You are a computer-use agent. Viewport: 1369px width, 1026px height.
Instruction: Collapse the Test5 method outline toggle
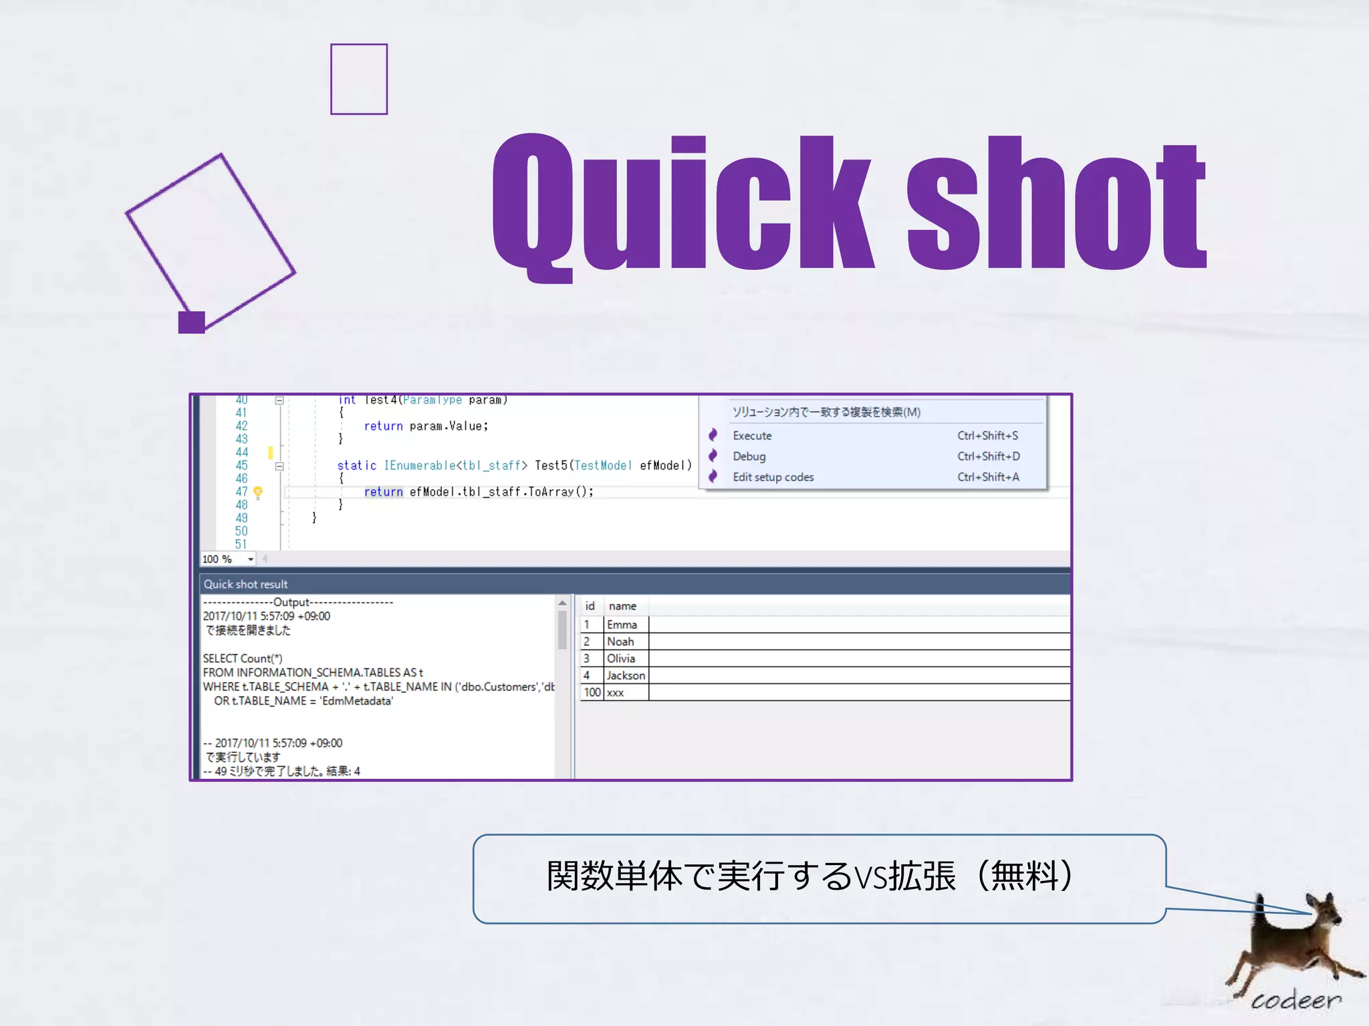(279, 466)
